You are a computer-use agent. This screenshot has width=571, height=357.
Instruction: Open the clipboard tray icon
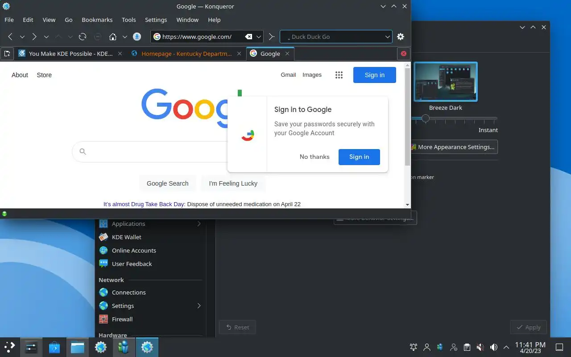point(467,347)
